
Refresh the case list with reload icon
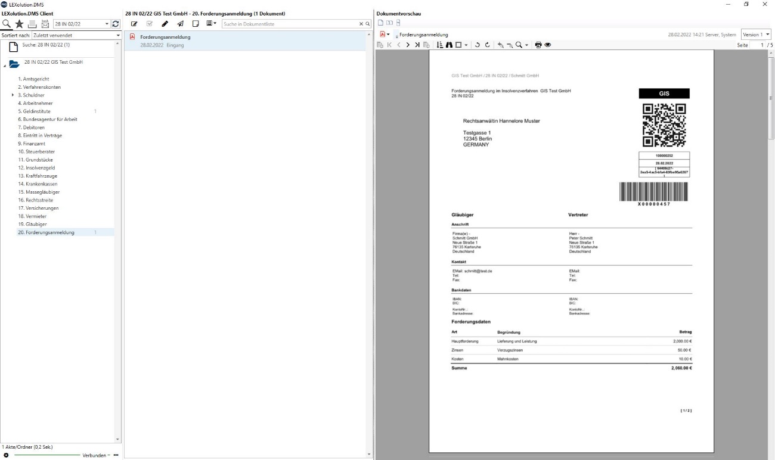point(116,24)
